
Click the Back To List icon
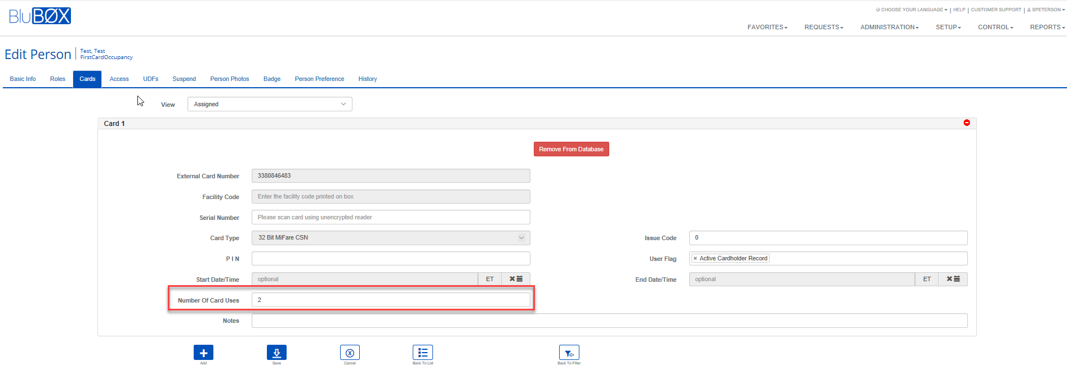423,353
